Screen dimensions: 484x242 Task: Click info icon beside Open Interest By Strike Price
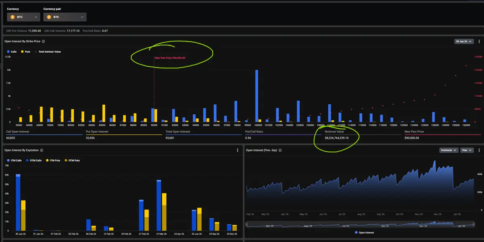pyautogui.click(x=43, y=41)
